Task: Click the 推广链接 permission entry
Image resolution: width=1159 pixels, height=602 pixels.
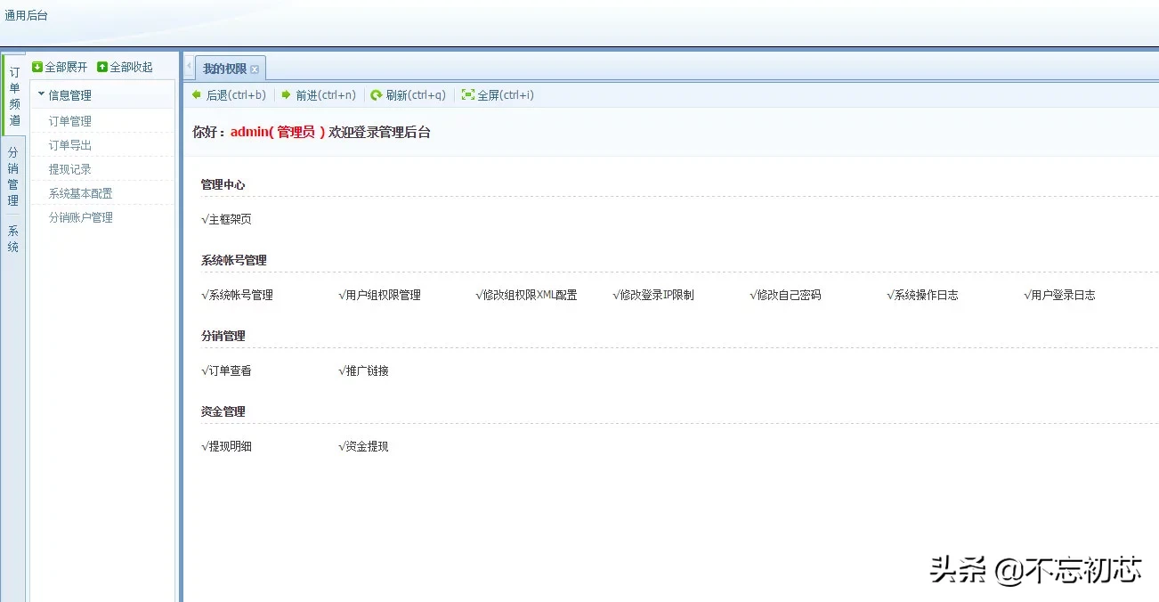Action: [364, 370]
